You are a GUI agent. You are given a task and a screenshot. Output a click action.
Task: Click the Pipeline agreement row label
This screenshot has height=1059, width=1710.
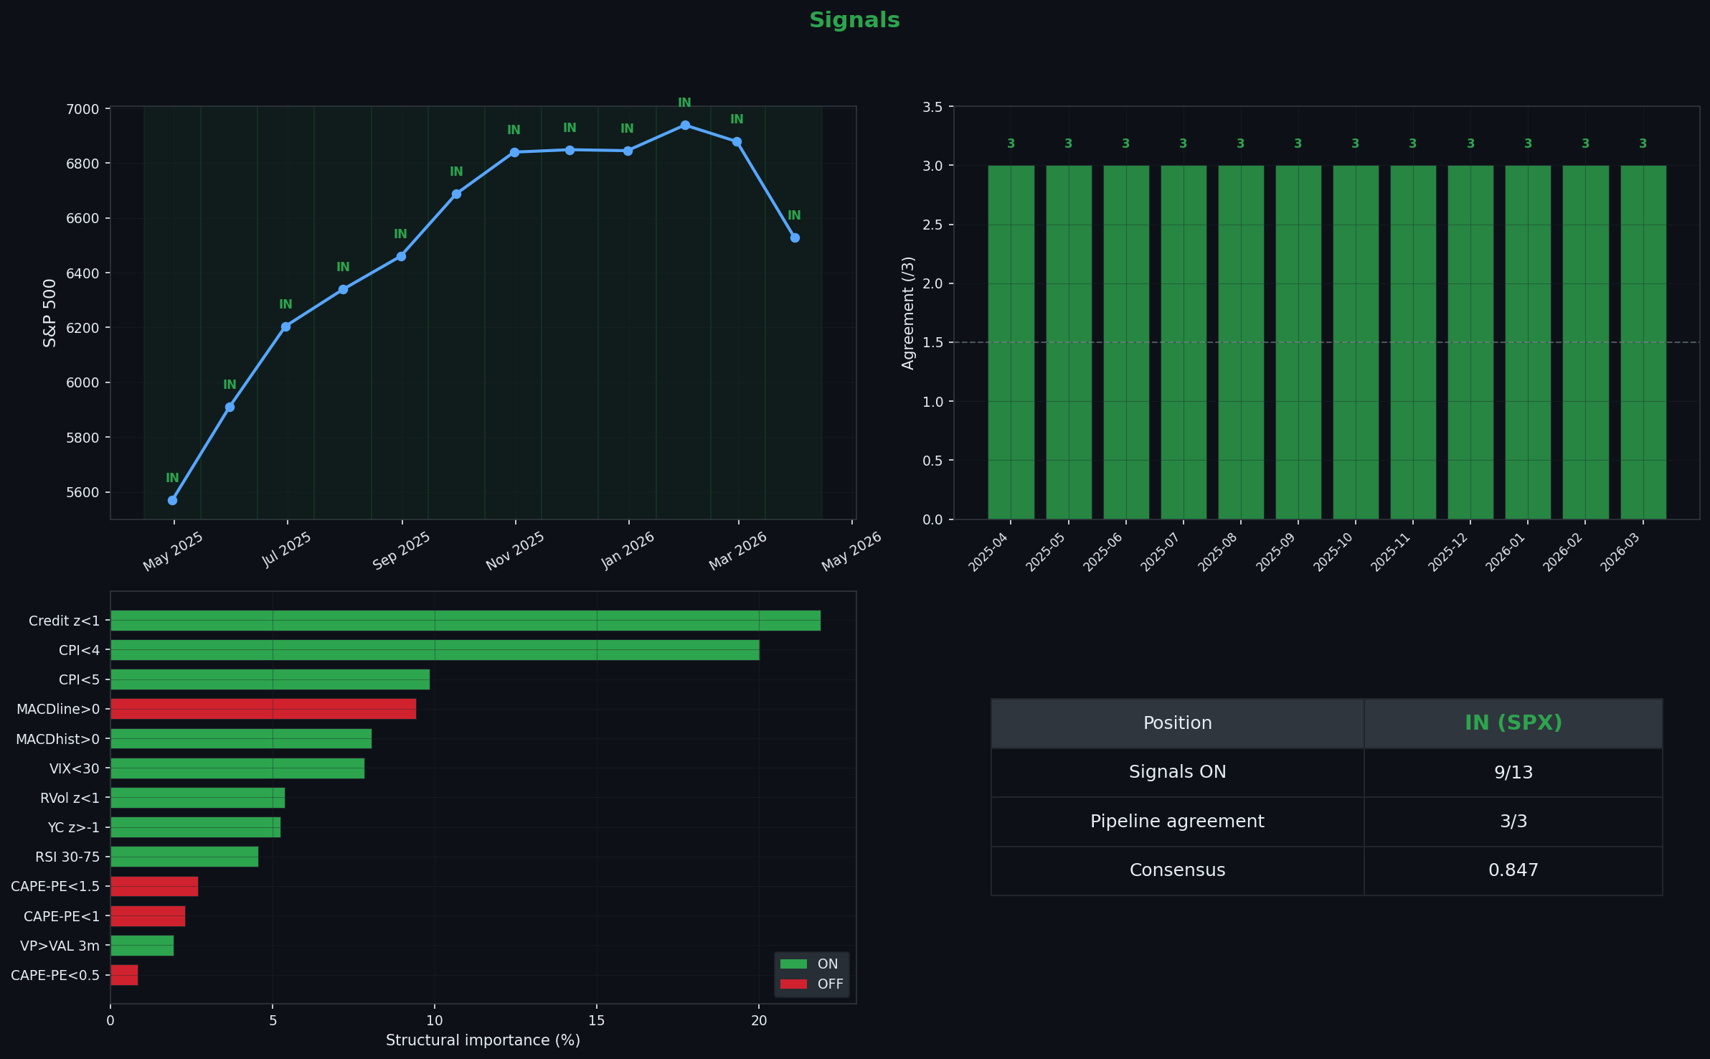coord(1177,822)
